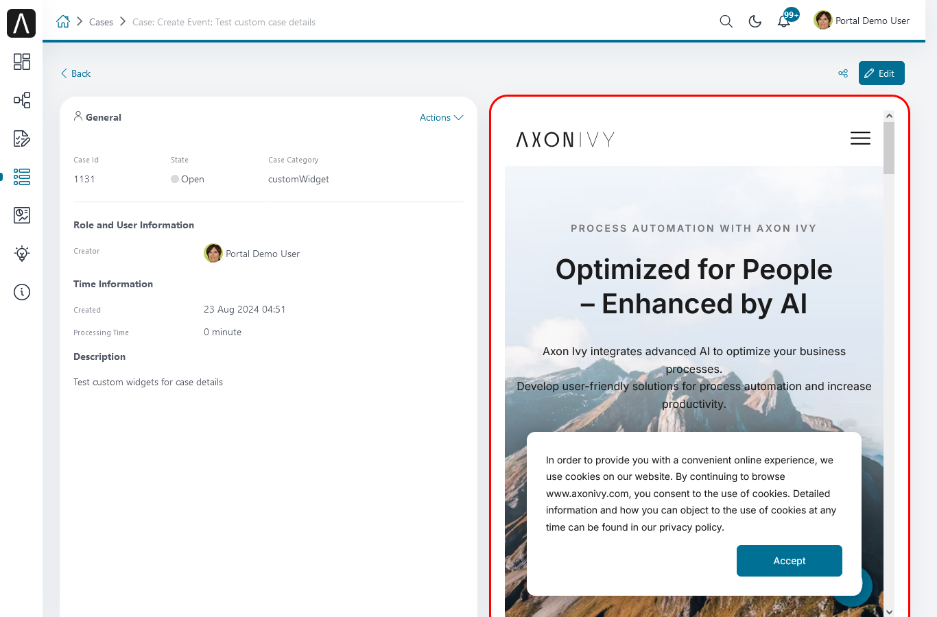This screenshot has height=617, width=937.
Task: Open the Cases list sidebar icon
Action: (22, 177)
